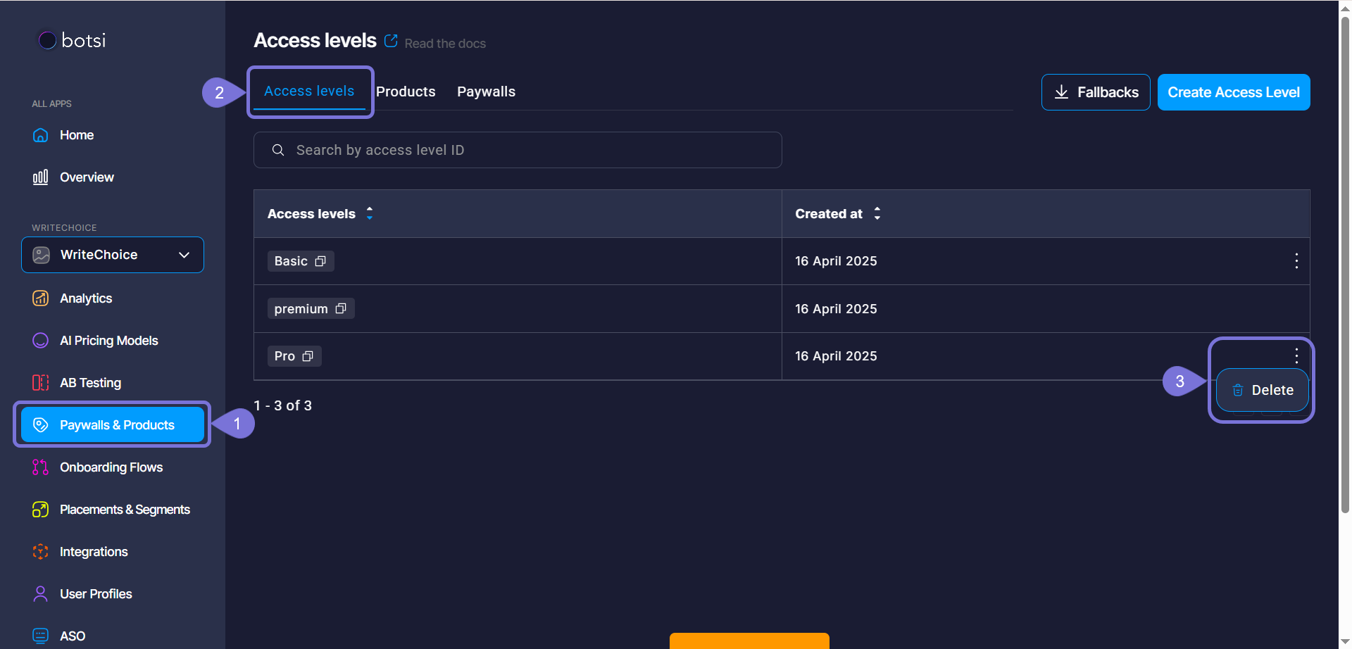Image resolution: width=1352 pixels, height=649 pixels.
Task: Click the Create Access Level button
Action: click(1233, 92)
